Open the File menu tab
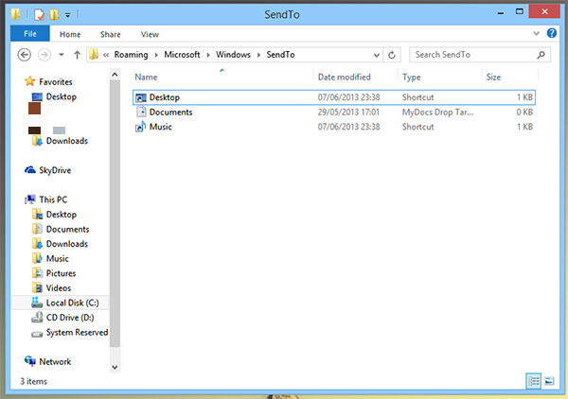Image resolution: width=568 pixels, height=399 pixels. click(x=29, y=34)
